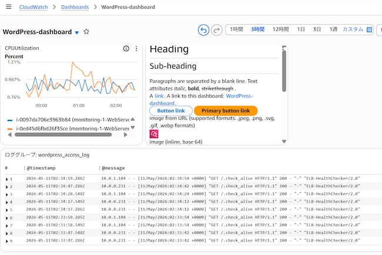Open Dashboards breadcrumb link
This screenshot has height=255, width=382.
pos(75,7)
